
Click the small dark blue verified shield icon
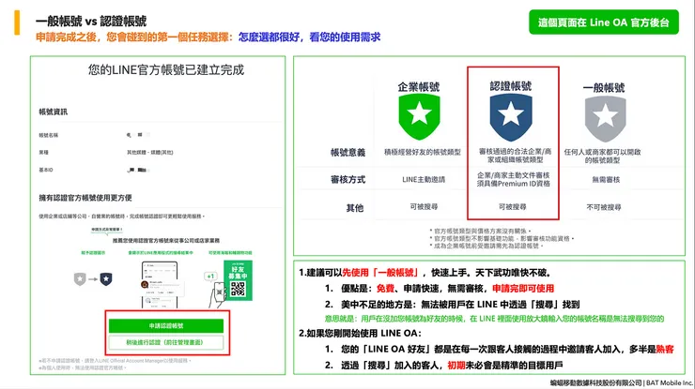point(106,279)
